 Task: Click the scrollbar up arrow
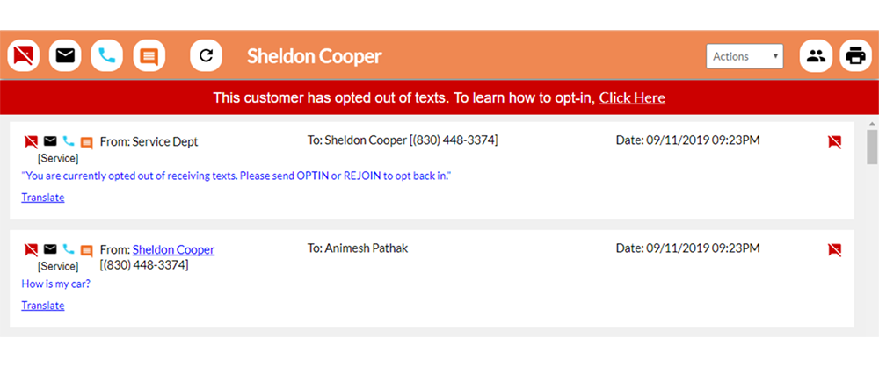pos(872,123)
